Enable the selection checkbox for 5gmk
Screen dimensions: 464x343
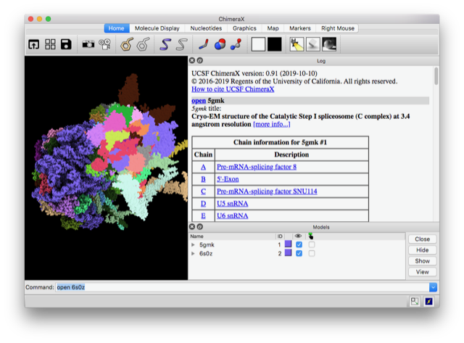[312, 245]
